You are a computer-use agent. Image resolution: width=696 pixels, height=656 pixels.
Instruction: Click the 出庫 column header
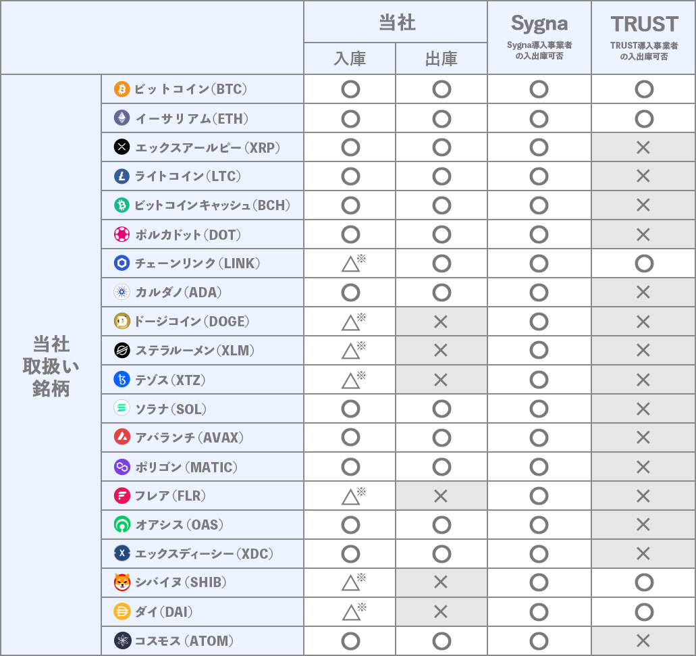(441, 59)
